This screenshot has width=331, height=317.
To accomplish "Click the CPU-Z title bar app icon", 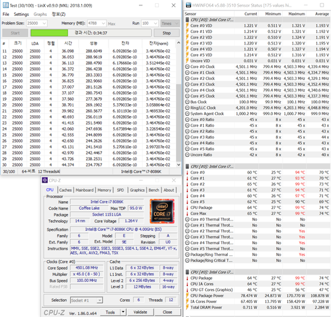I will pyautogui.click(x=45, y=180).
